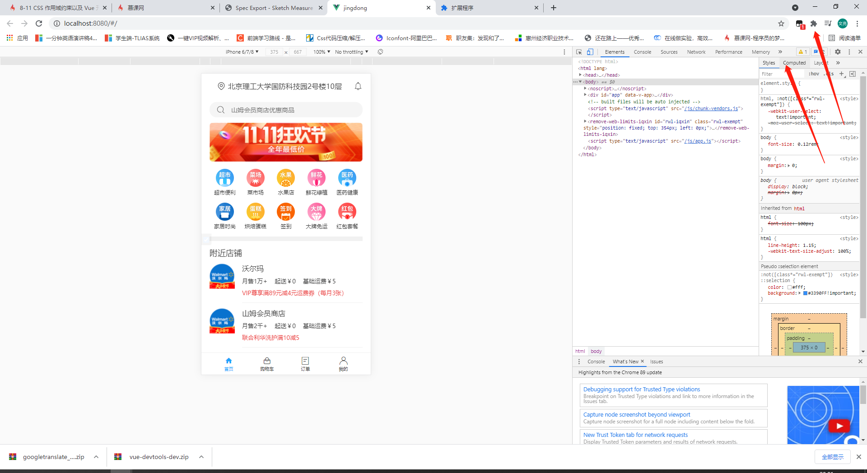Open the device toolbar more-options menu

click(564, 52)
